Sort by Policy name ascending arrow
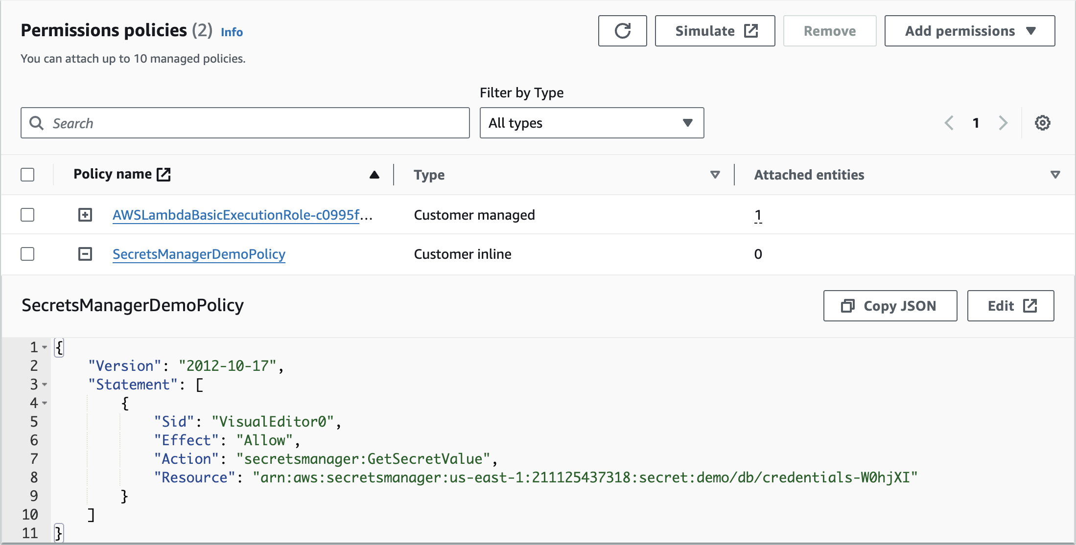The height and width of the screenshot is (545, 1076). click(374, 175)
